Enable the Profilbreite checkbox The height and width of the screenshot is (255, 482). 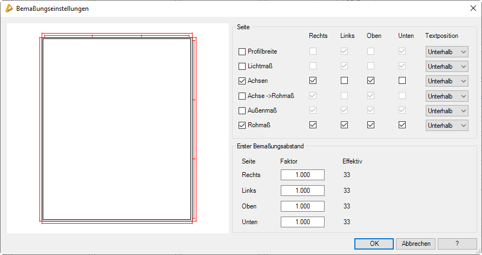(242, 51)
